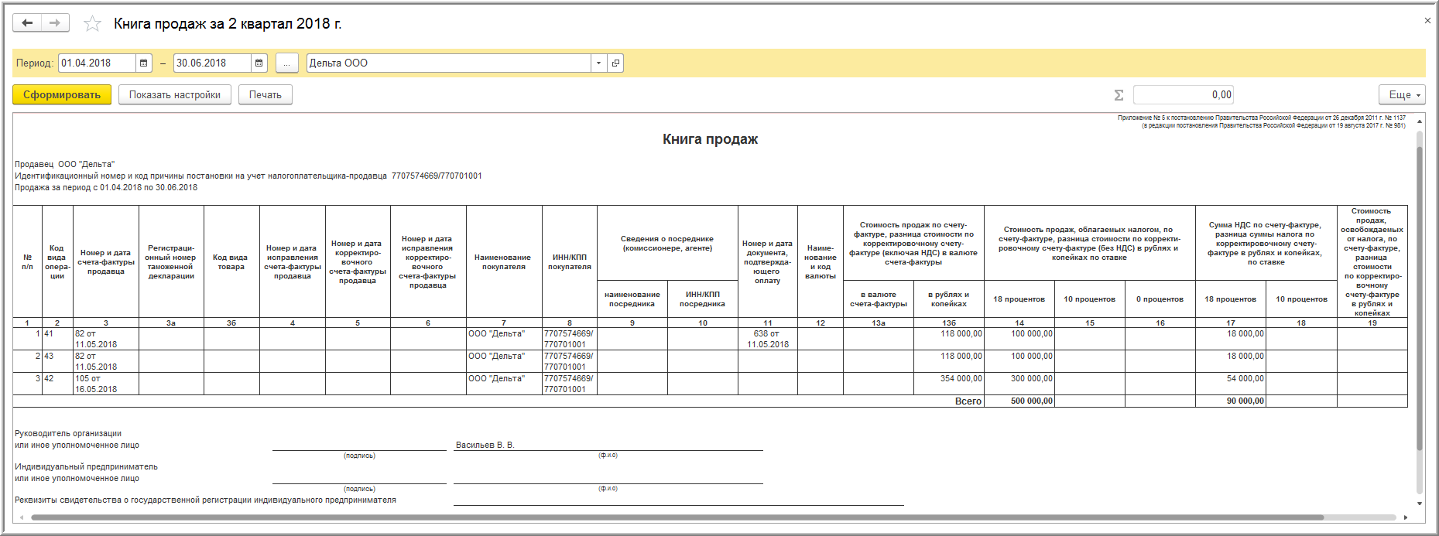This screenshot has height=536, width=1439.
Task: Open the Еще dropdown menu
Action: (1402, 95)
